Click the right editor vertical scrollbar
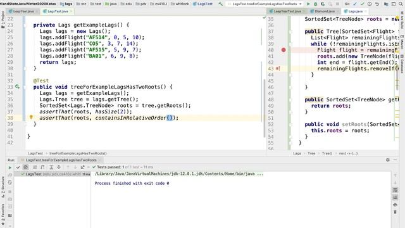This screenshot has width=405, height=228. coord(397,77)
